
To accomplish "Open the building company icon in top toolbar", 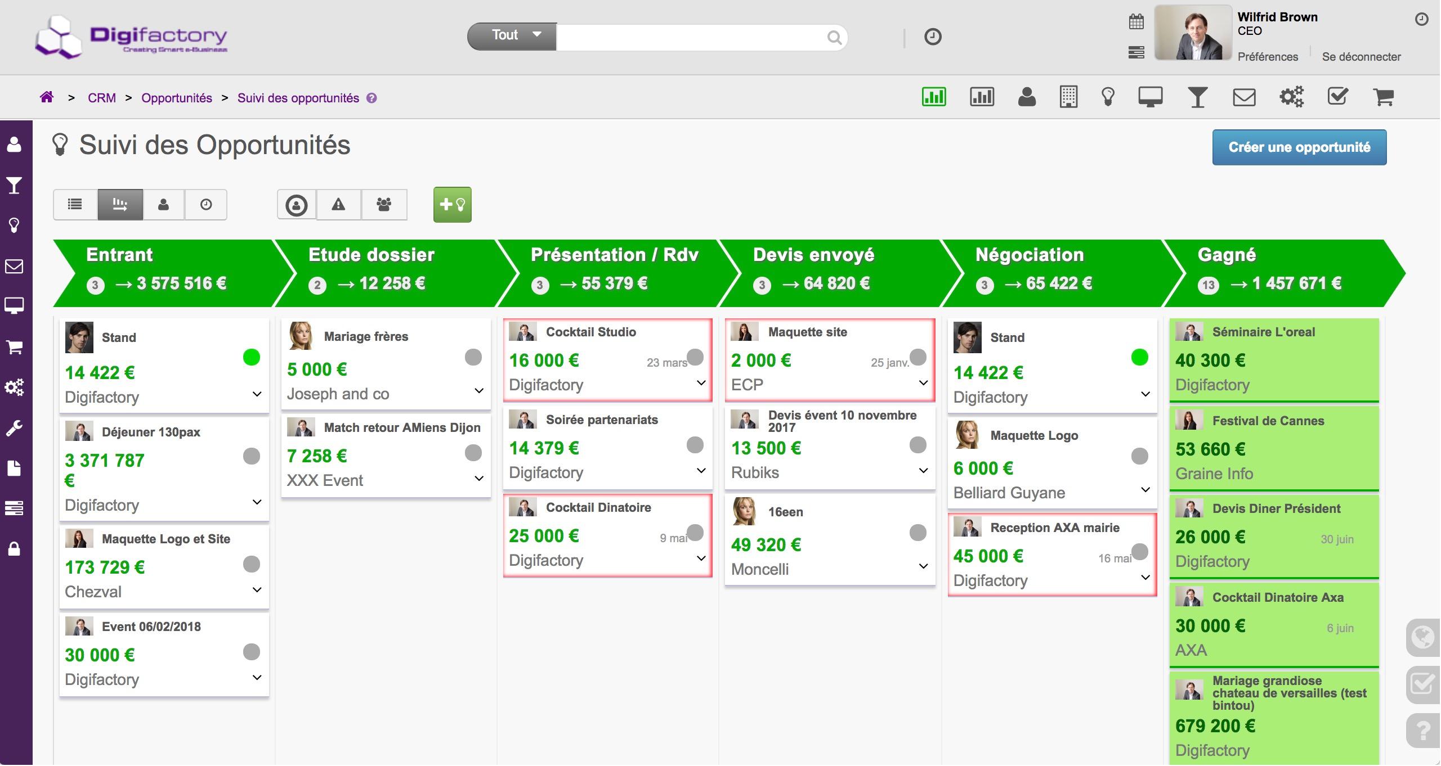I will [x=1068, y=97].
